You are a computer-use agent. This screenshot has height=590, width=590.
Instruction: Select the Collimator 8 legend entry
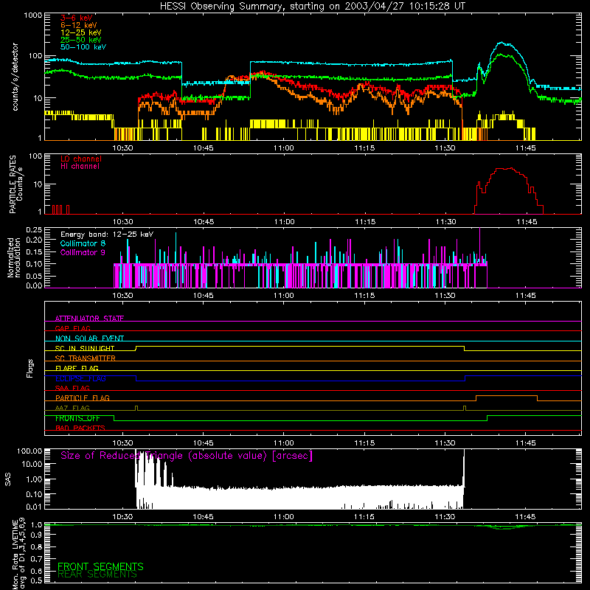tap(83, 243)
